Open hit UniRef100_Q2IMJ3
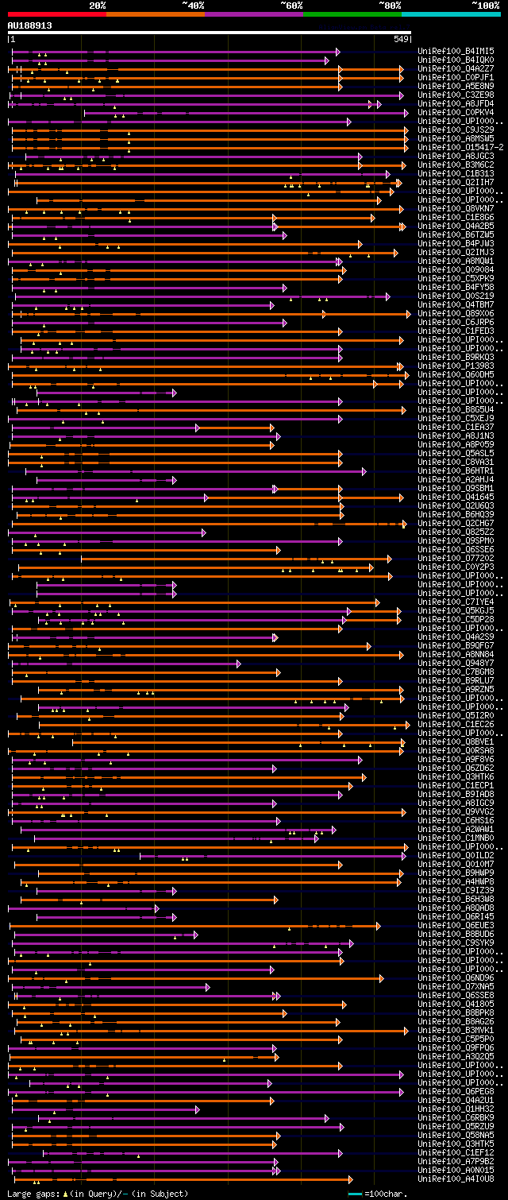This screenshot has width=508, height=1200. click(x=456, y=252)
